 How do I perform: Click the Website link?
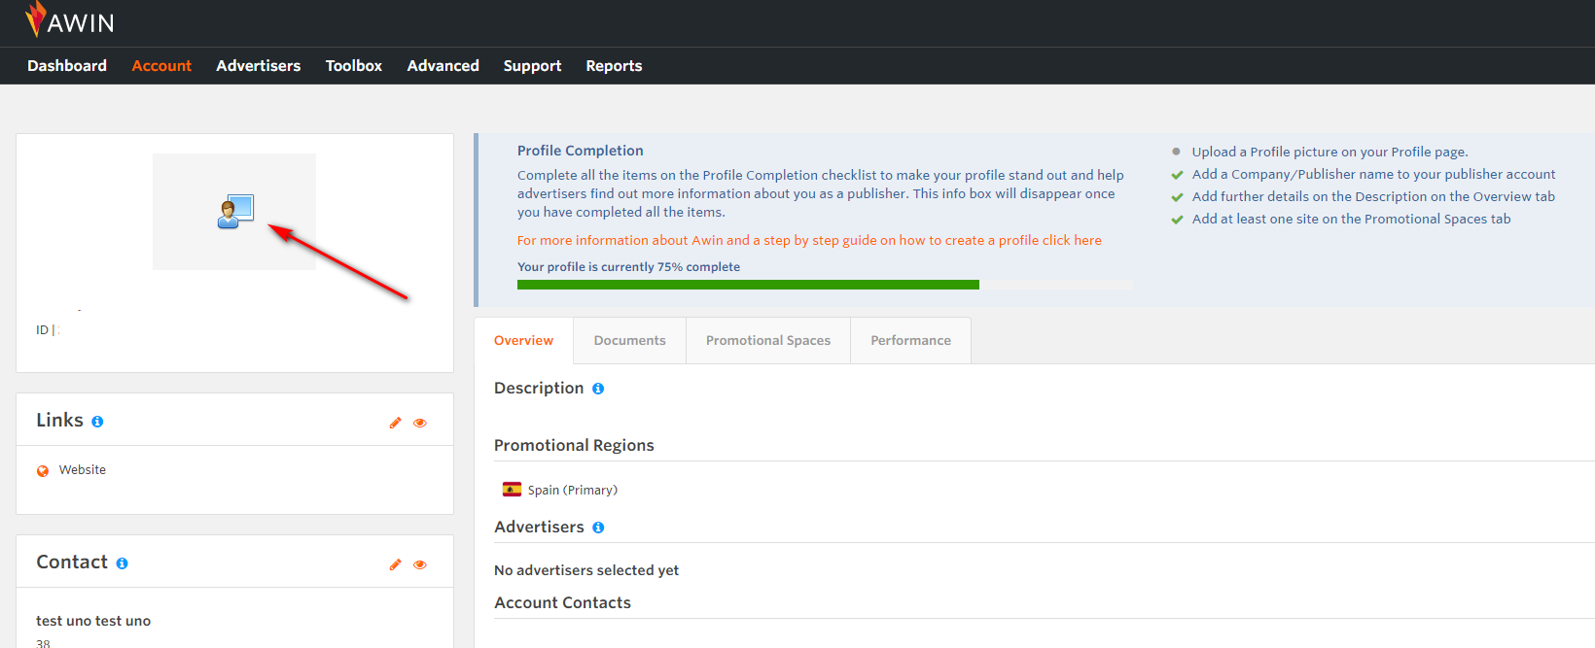(x=83, y=470)
